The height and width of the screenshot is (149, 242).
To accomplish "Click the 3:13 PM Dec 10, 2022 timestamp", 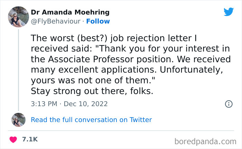I will click(x=69, y=104).
